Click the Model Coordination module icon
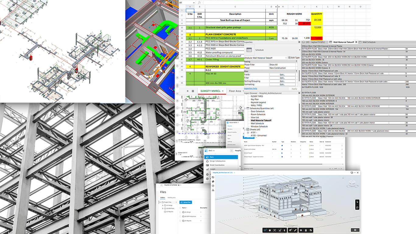This screenshot has height=234, width=416. click(207, 165)
